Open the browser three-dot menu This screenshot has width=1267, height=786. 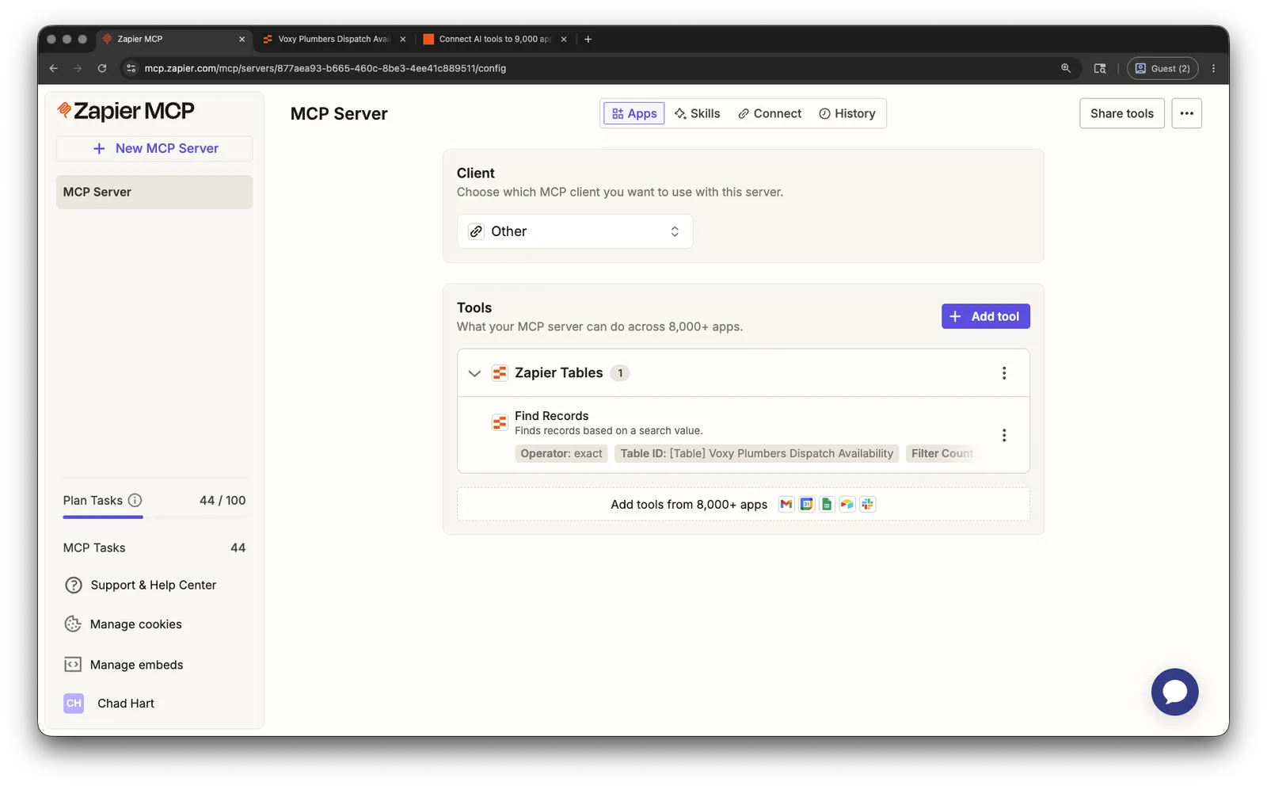pyautogui.click(x=1213, y=68)
